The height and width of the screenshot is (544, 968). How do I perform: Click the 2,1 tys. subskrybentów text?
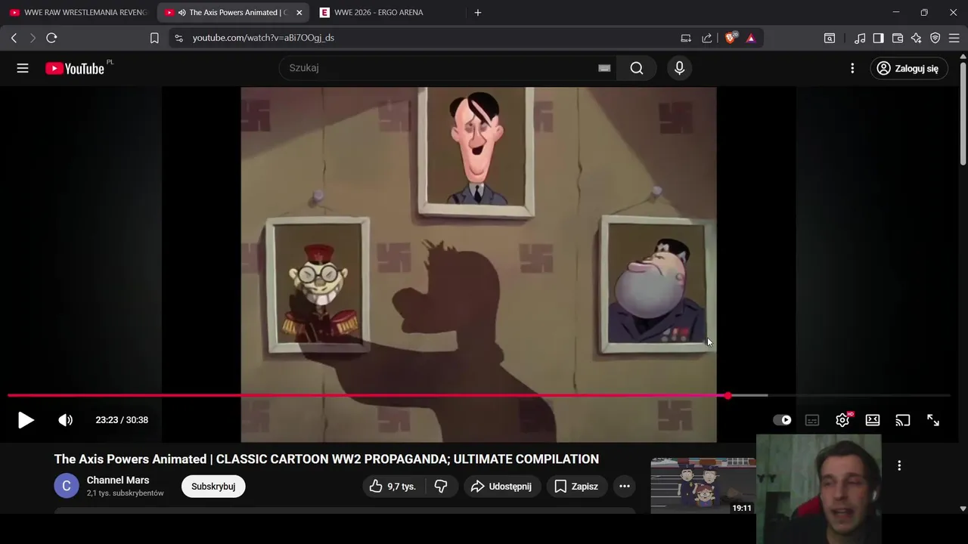pos(125,493)
